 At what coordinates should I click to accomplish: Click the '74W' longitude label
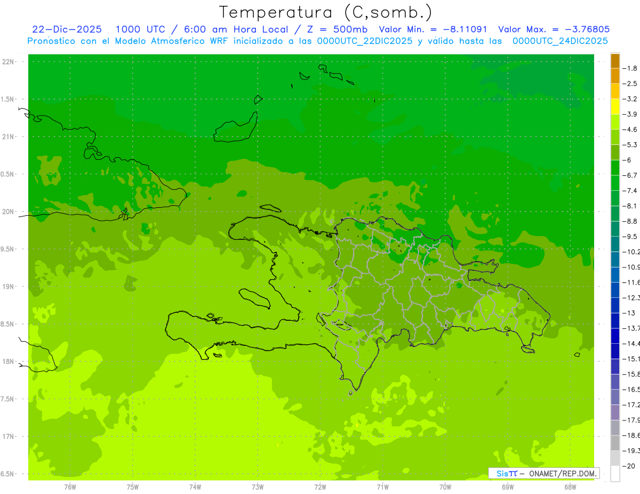pos(195,487)
